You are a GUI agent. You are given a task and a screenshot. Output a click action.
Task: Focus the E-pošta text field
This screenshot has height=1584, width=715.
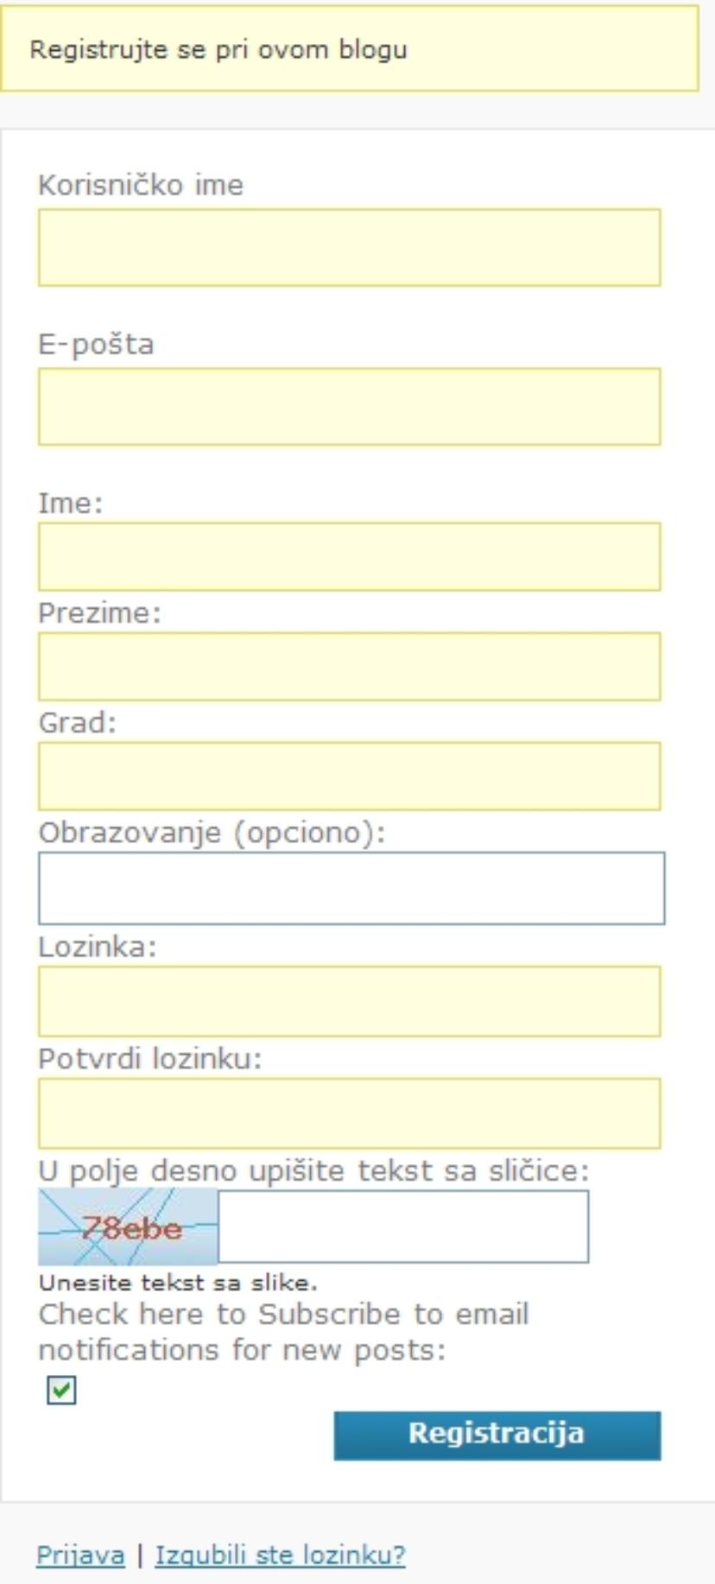(x=349, y=407)
